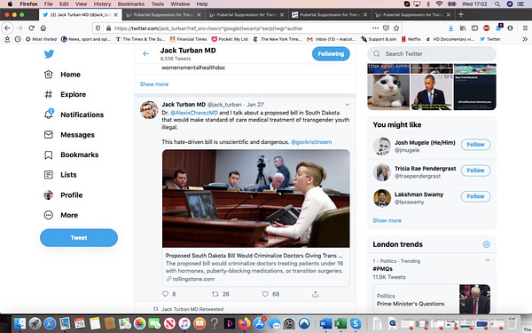Click the #PMQs trending topic
This screenshot has width=532, height=333.
[x=383, y=269]
